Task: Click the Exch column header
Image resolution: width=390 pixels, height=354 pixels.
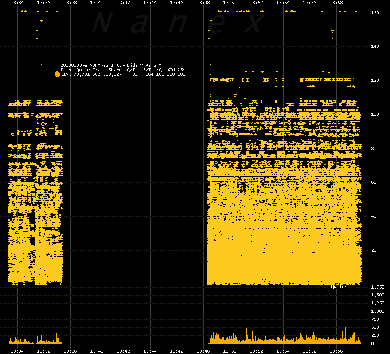Action: (66, 70)
